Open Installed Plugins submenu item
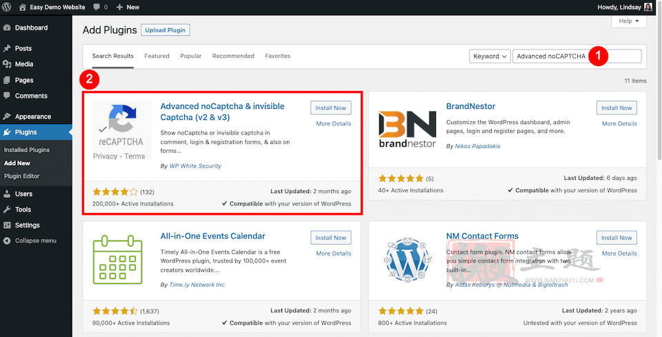The height and width of the screenshot is (337, 662). coord(27,150)
